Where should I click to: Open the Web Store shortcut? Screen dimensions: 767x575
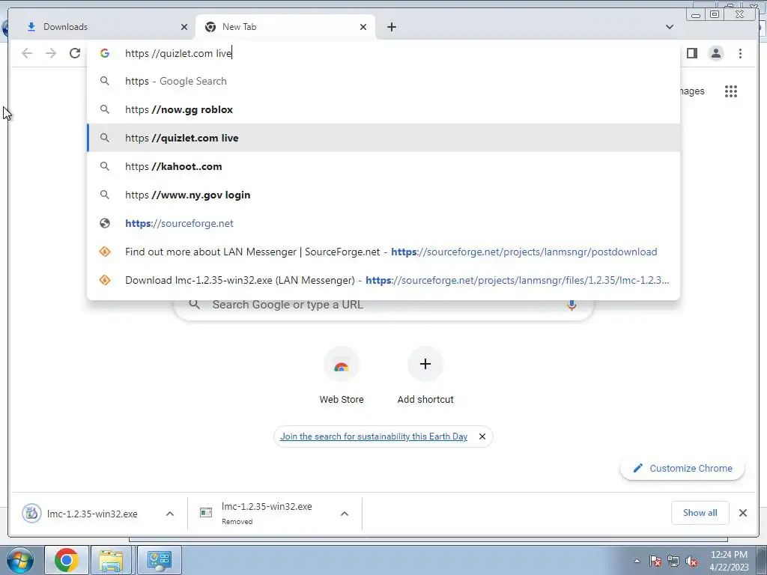coord(342,376)
